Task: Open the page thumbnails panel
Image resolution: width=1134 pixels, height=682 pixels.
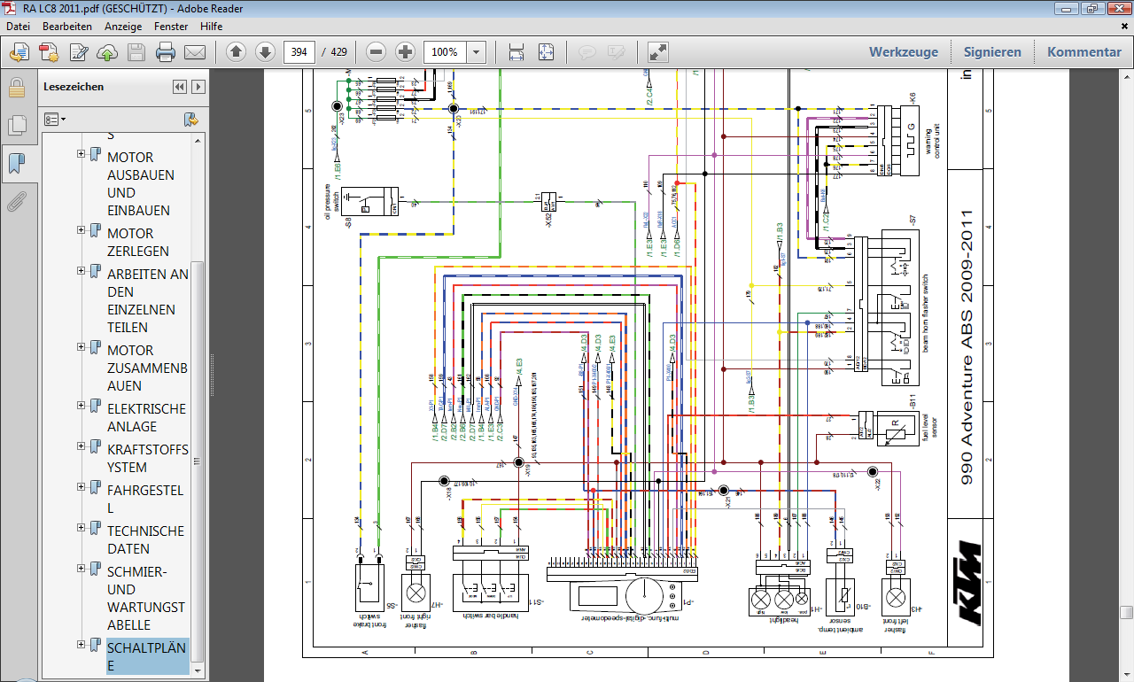Action: tap(16, 126)
